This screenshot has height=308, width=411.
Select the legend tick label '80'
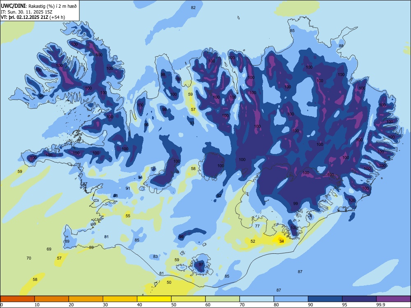click(x=276, y=305)
